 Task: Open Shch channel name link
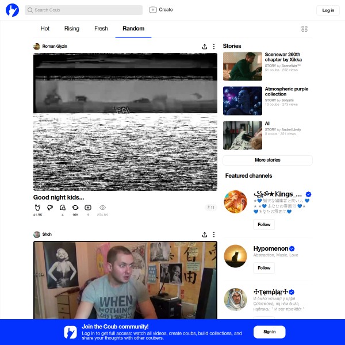pyautogui.click(x=47, y=235)
